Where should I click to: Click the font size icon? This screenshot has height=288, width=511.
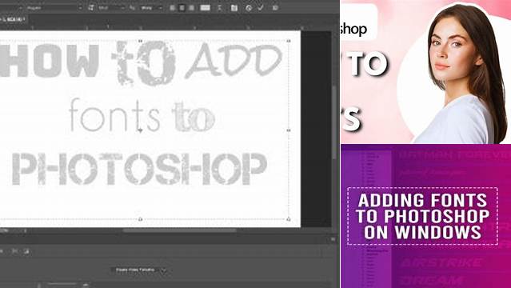91,7
